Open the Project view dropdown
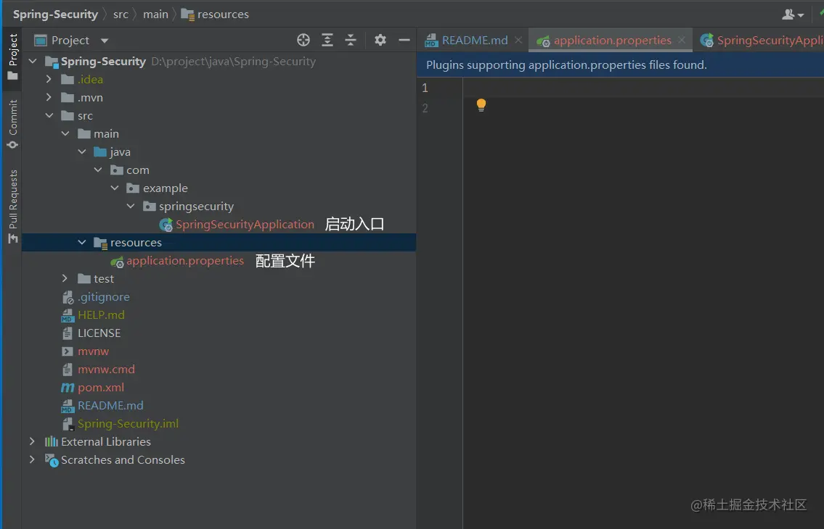This screenshot has width=824, height=529. (105, 41)
